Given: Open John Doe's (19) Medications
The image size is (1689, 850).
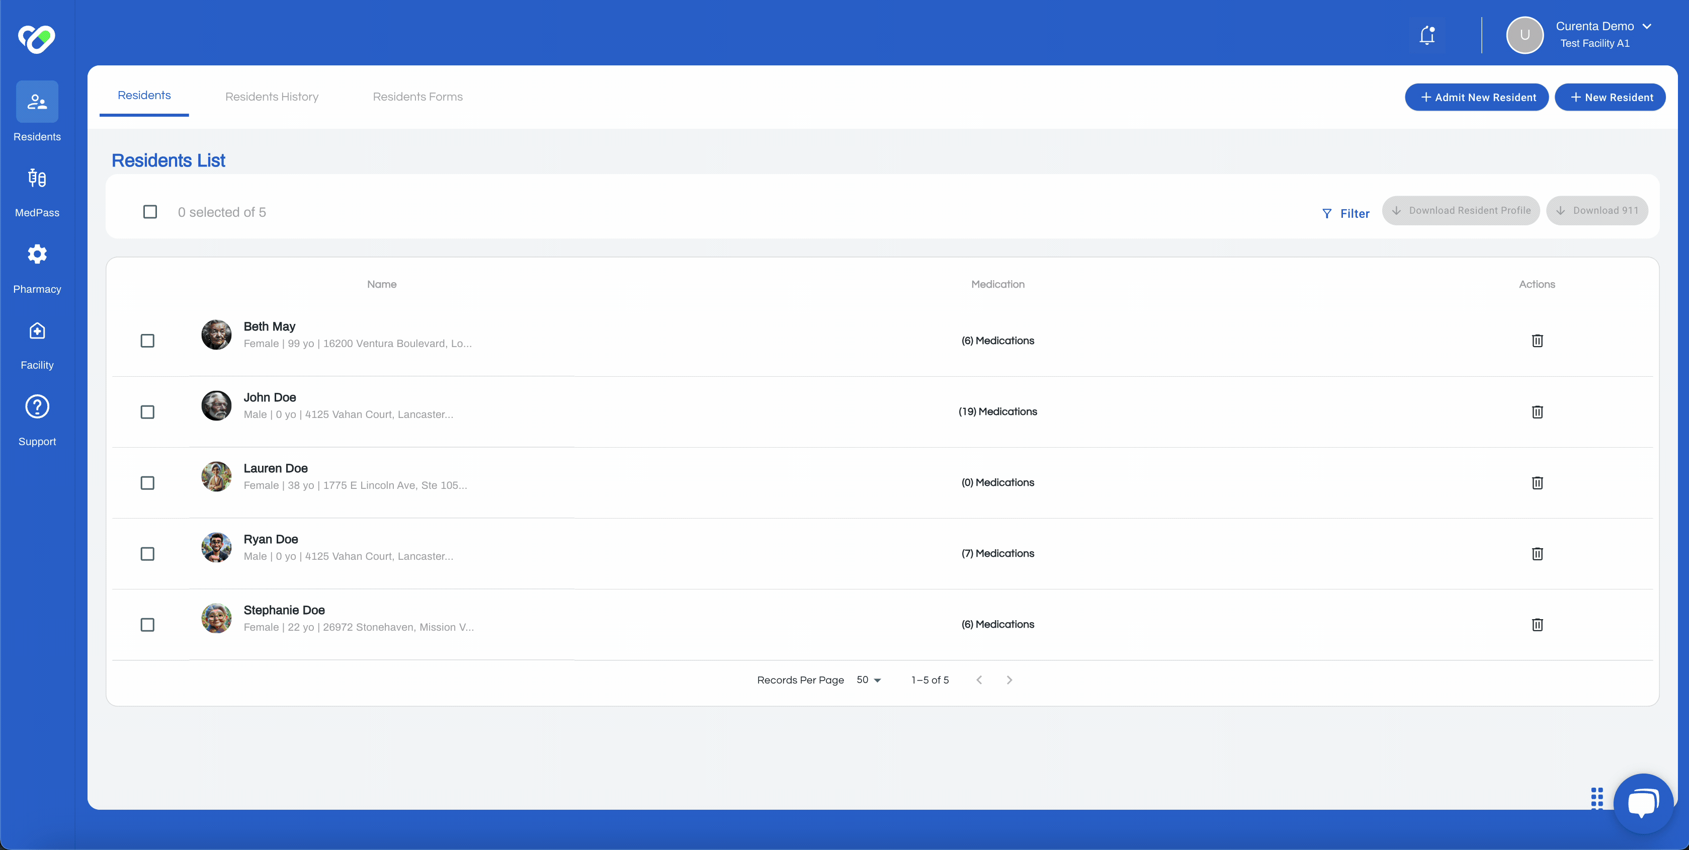Looking at the screenshot, I should pos(997,411).
